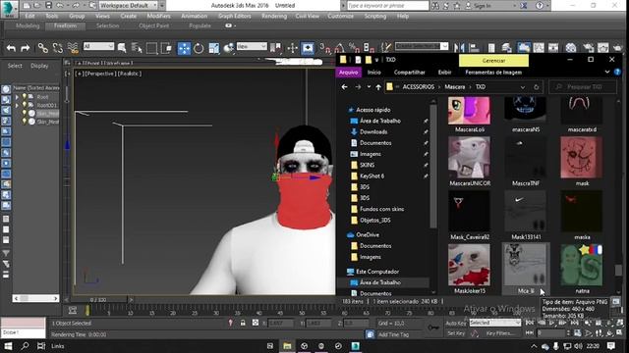This screenshot has height=353, width=629.
Task: Switch to the Object Paint ribbon tab
Action: tap(153, 26)
